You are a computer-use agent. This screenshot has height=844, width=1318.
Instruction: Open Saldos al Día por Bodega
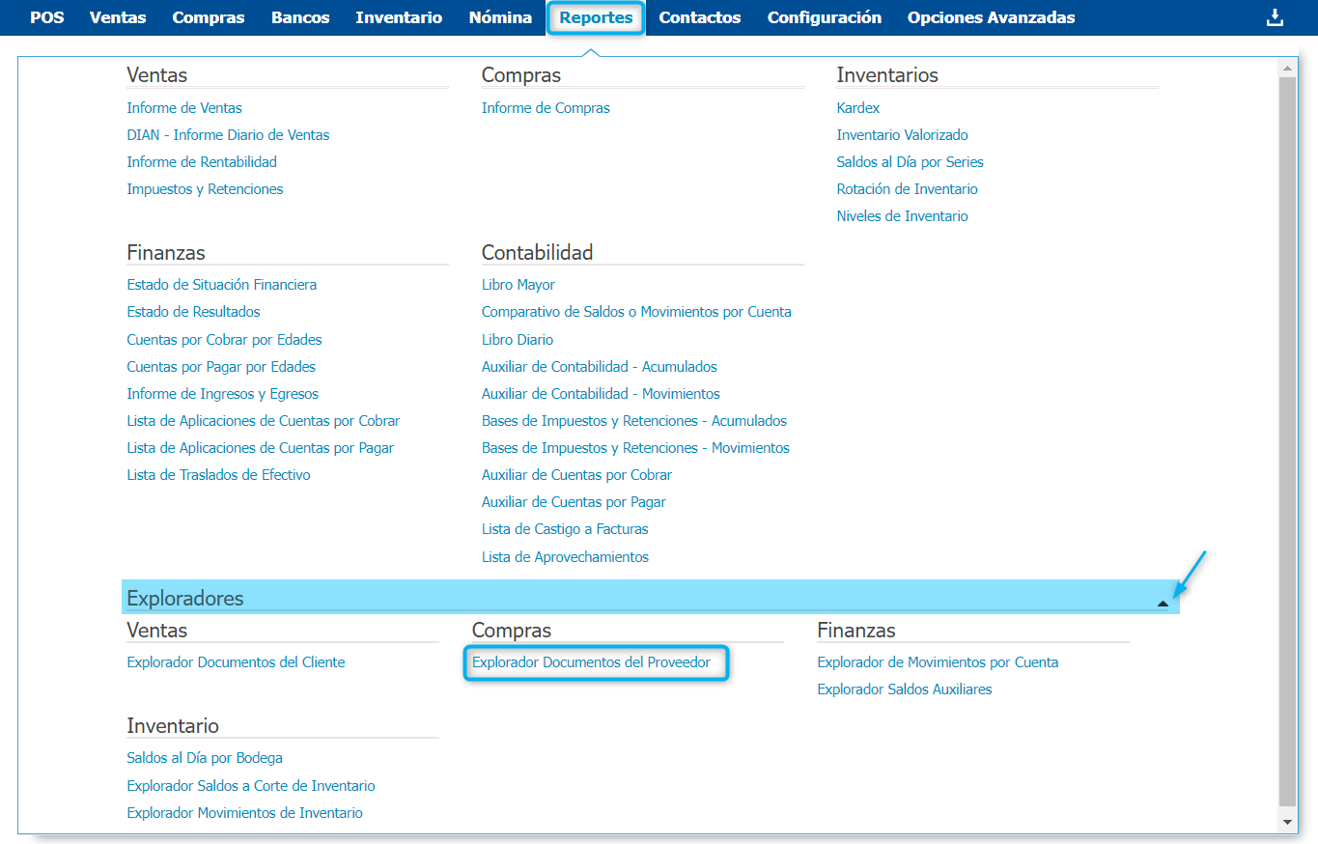[x=205, y=758]
